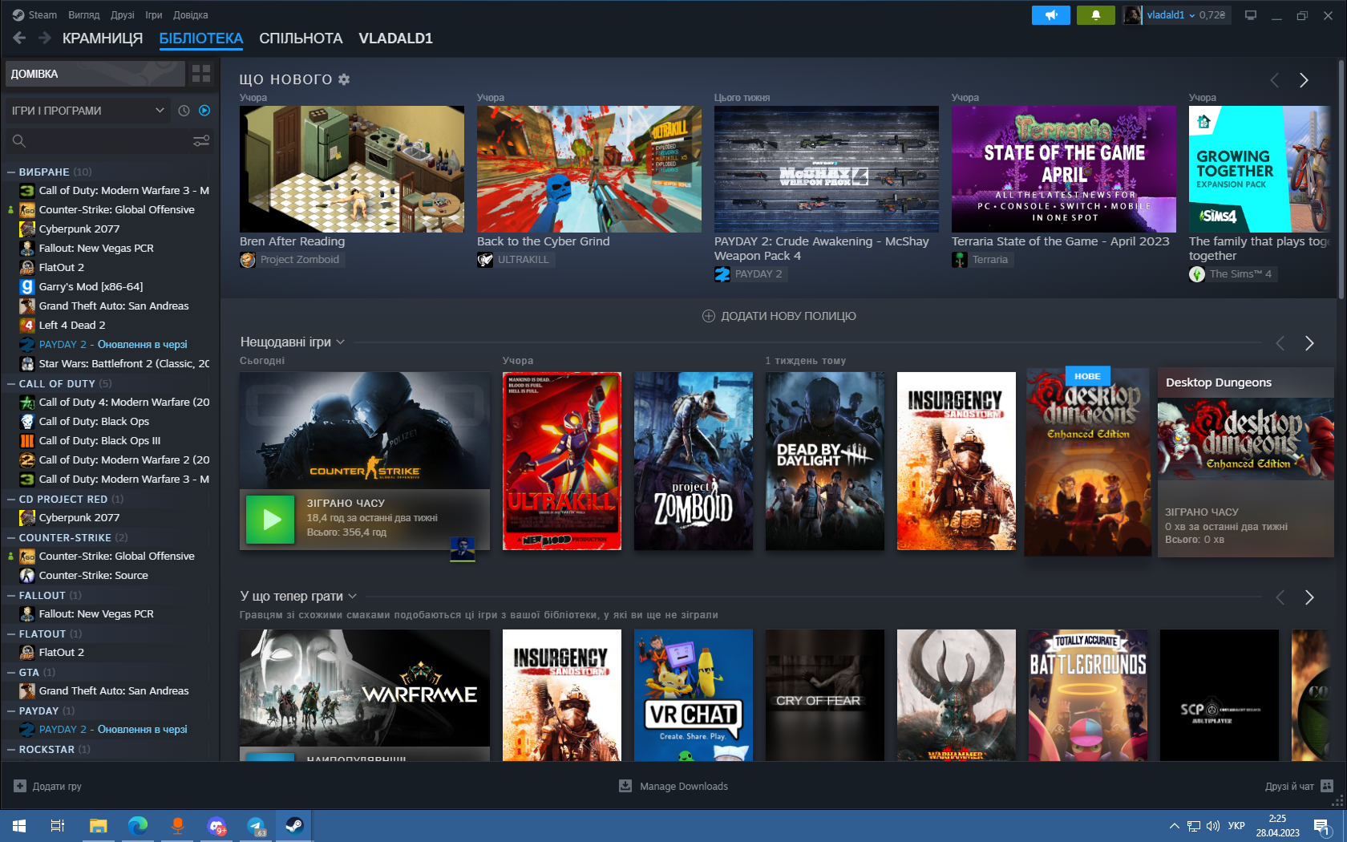Open the Вигляд menu
The height and width of the screenshot is (842, 1347).
coord(84,14)
